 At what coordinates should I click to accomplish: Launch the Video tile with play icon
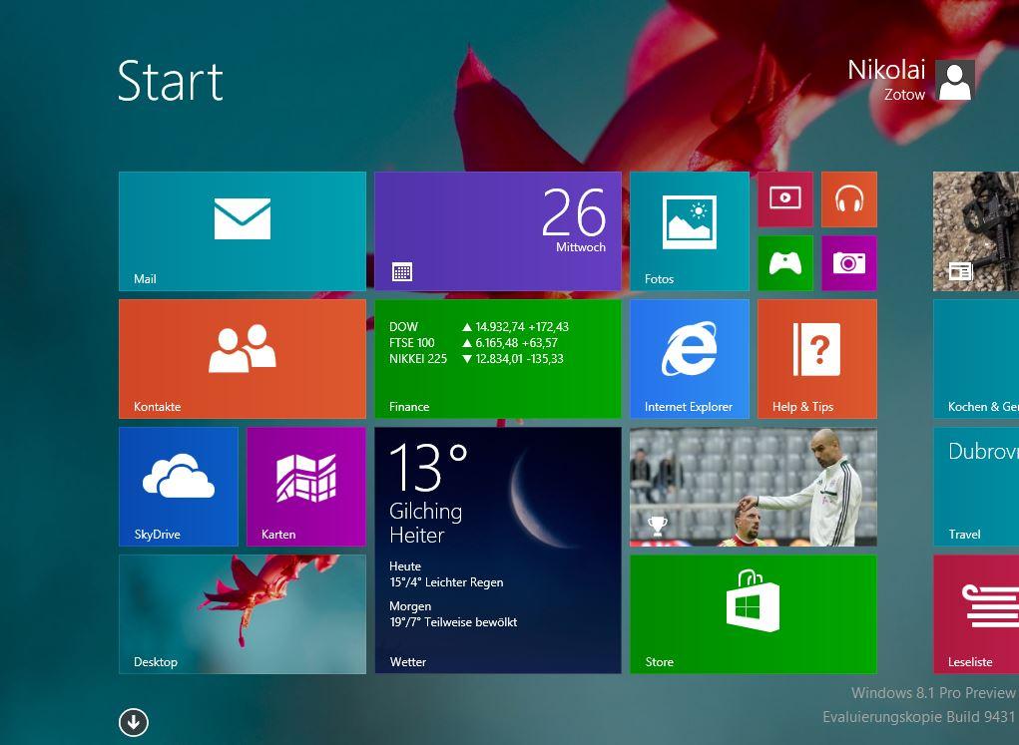(x=784, y=198)
